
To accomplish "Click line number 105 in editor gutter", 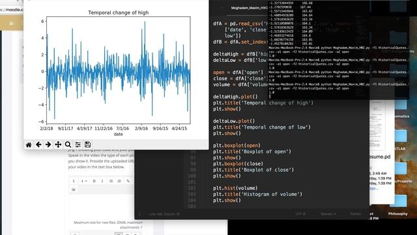I will pos(193,206).
